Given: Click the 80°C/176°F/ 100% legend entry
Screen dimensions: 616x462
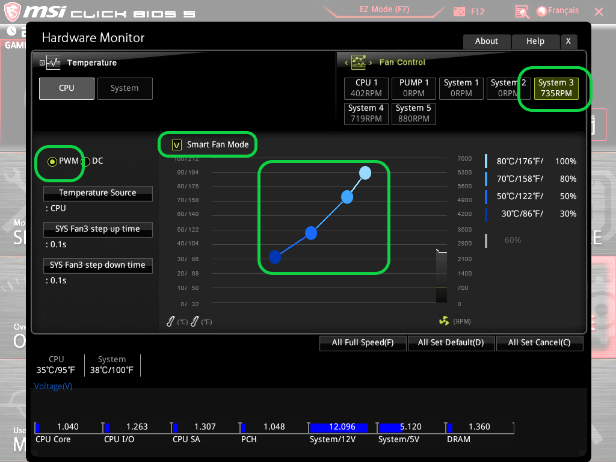Looking at the screenshot, I should tap(531, 161).
